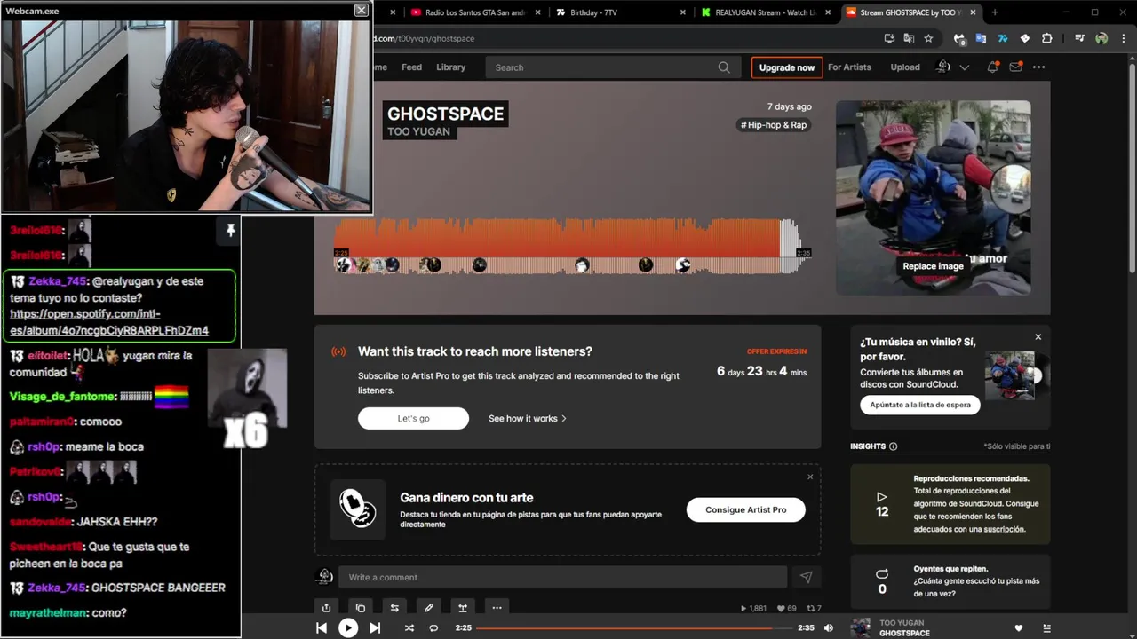Click the Write a comment field

562,577
